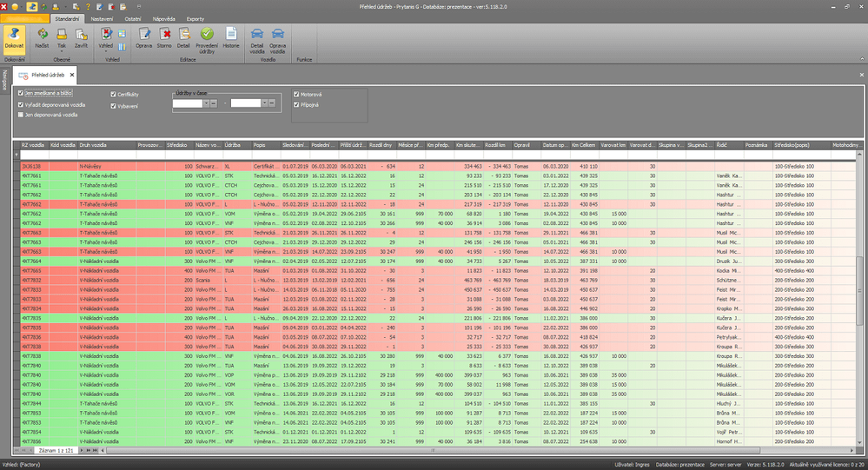The height and width of the screenshot is (470, 868).
Task: Uncheck 'Jen zmeškané a blížící' checkbox
Action: tap(21, 93)
